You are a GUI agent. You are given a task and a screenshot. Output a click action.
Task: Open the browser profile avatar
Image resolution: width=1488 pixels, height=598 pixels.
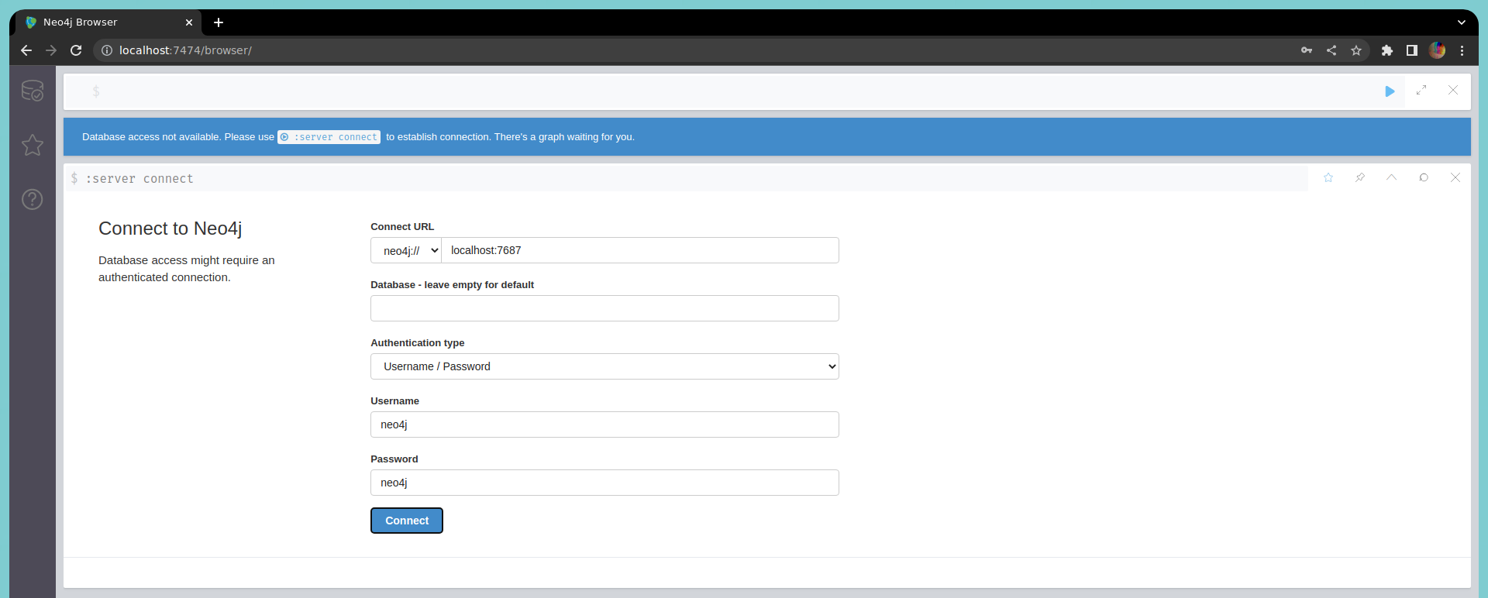pyautogui.click(x=1437, y=50)
